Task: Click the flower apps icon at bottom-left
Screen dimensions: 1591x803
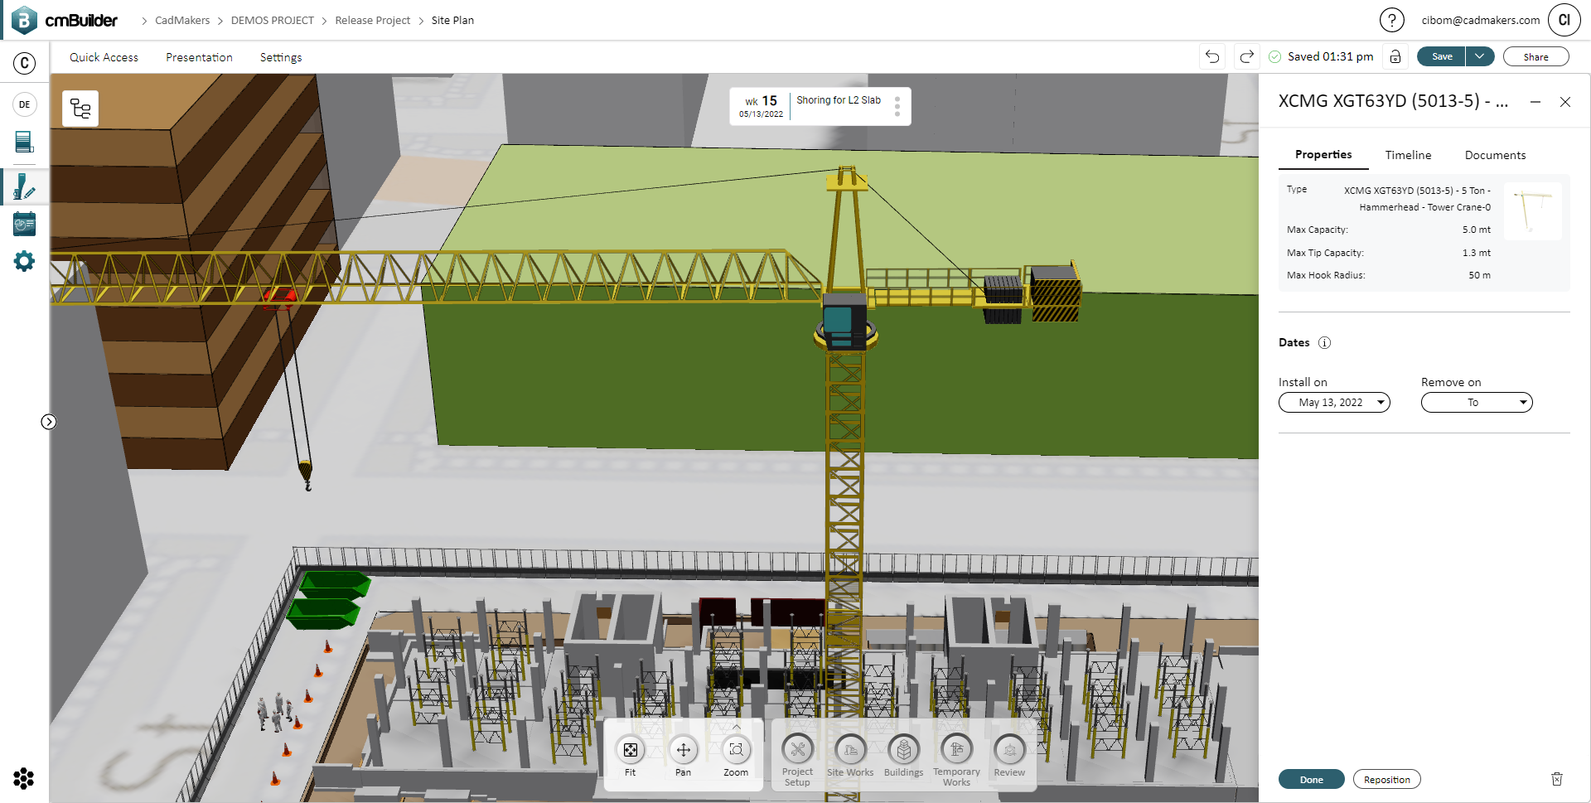Action: tap(24, 778)
